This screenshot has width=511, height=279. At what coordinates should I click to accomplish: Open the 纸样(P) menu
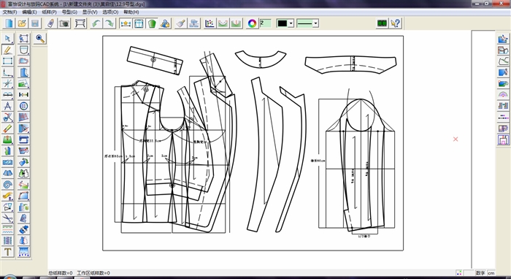point(49,12)
